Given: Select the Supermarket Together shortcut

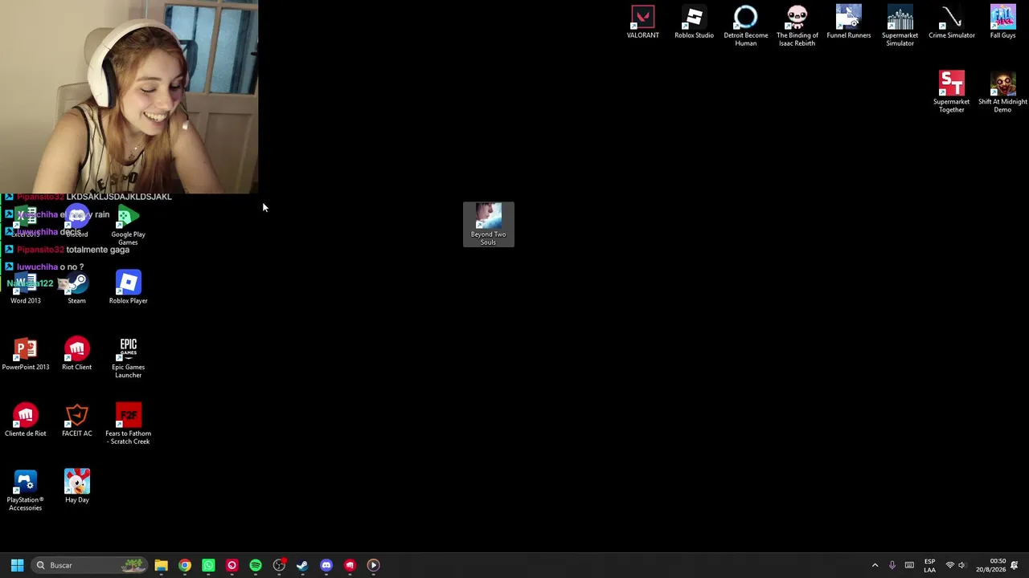Looking at the screenshot, I should pyautogui.click(x=951, y=92).
